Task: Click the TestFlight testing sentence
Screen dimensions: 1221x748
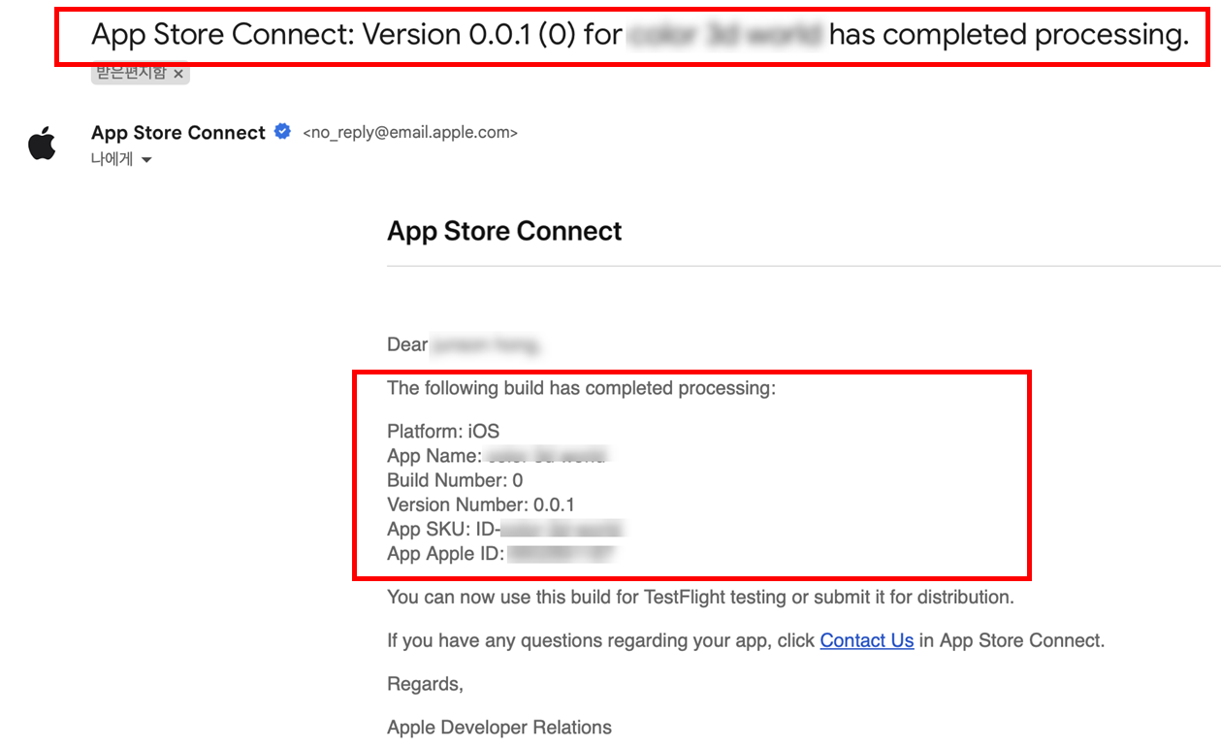Action: [700, 597]
